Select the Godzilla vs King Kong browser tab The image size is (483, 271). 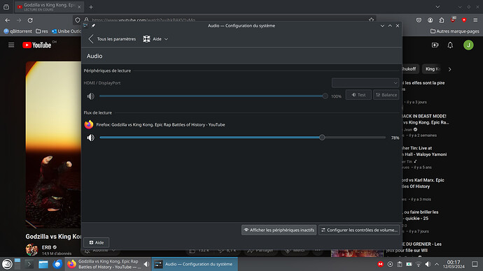[x=49, y=7]
